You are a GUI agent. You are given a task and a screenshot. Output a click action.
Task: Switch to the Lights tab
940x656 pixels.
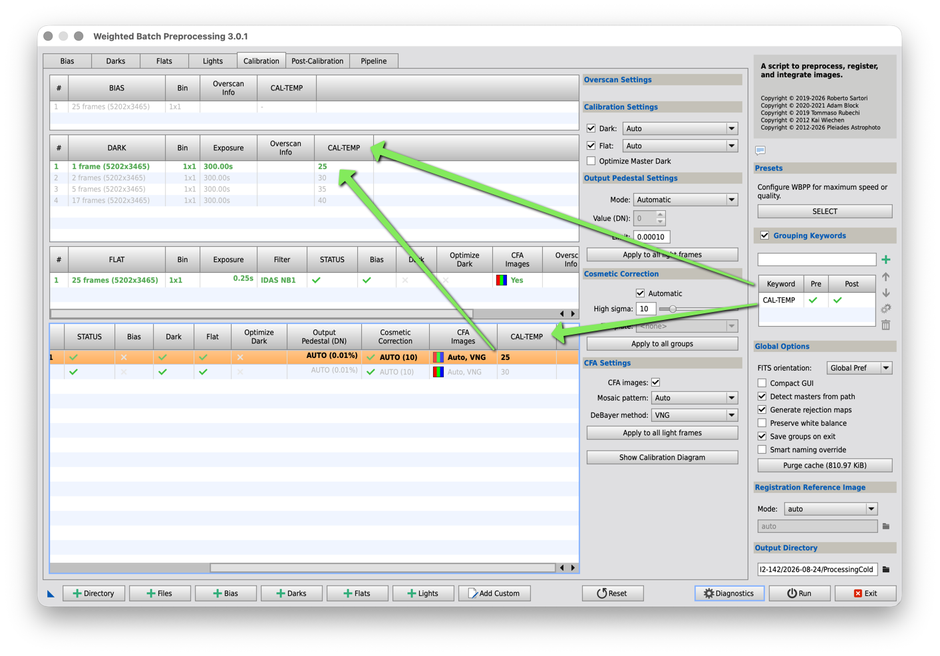point(213,61)
